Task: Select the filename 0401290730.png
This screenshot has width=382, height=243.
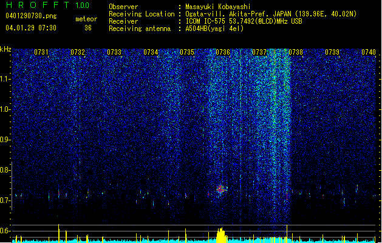Action: [x=31, y=16]
